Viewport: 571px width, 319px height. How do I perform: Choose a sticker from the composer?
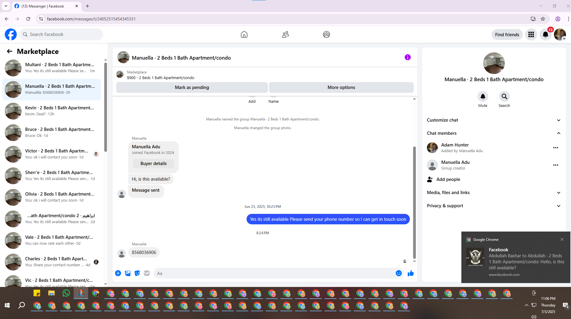[137, 273]
